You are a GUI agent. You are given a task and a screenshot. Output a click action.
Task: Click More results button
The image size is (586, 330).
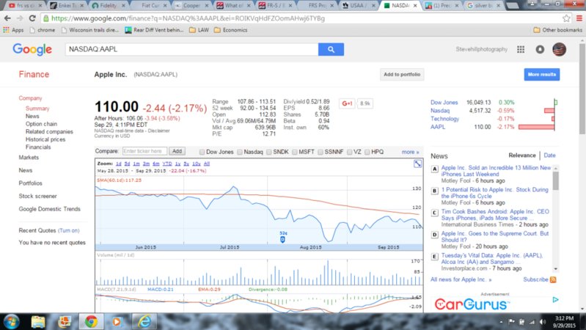tap(541, 74)
